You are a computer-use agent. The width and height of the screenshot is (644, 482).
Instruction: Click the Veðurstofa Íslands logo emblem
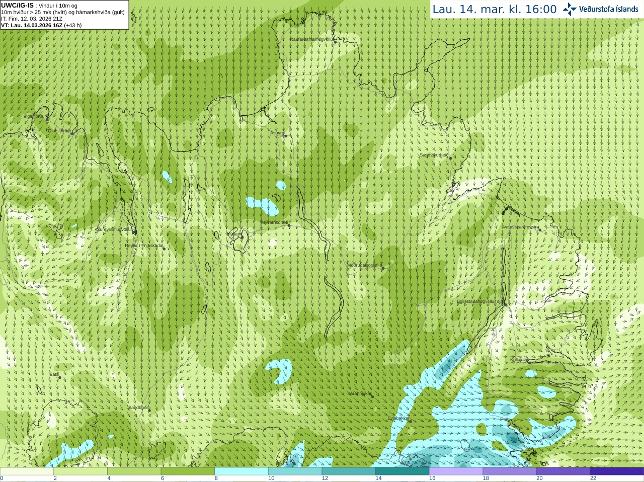tap(570, 9)
